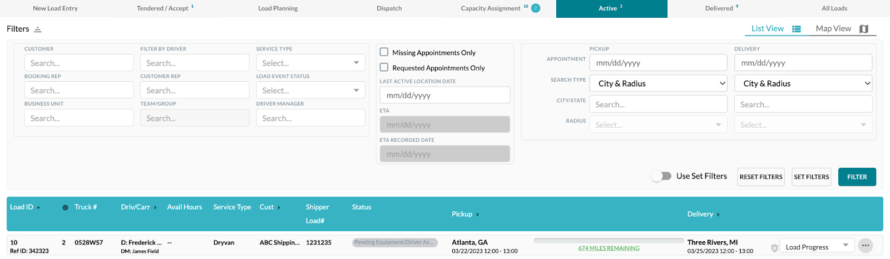Open the Delivery search type dropdown
The width and height of the screenshot is (890, 259).
803,83
